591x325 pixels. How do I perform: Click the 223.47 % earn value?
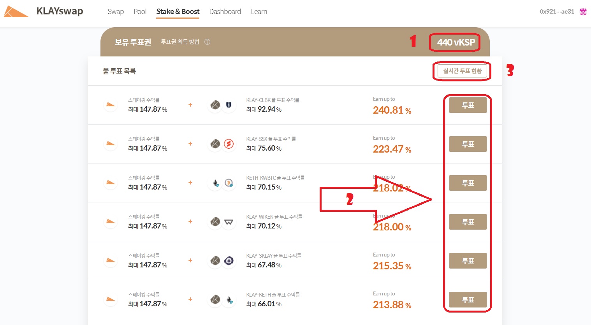[392, 149]
